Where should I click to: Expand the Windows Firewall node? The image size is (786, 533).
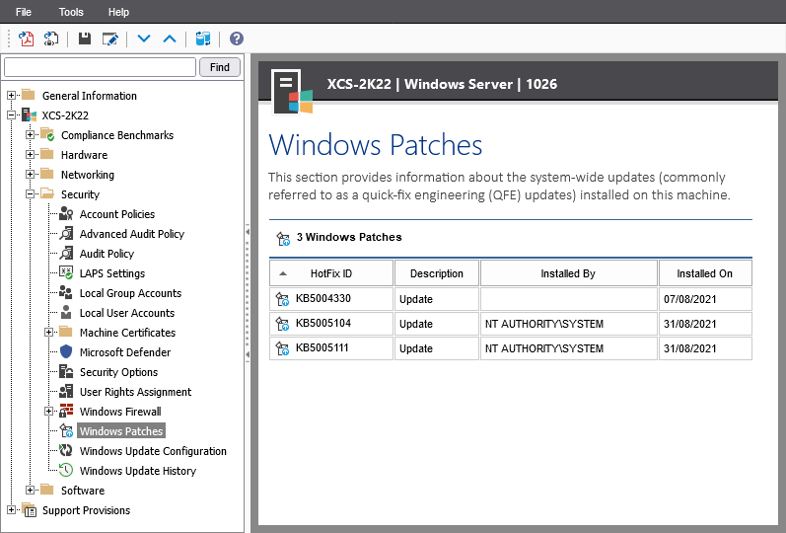point(48,412)
